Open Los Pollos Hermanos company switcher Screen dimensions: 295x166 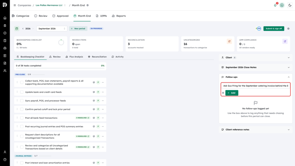tap(51, 5)
